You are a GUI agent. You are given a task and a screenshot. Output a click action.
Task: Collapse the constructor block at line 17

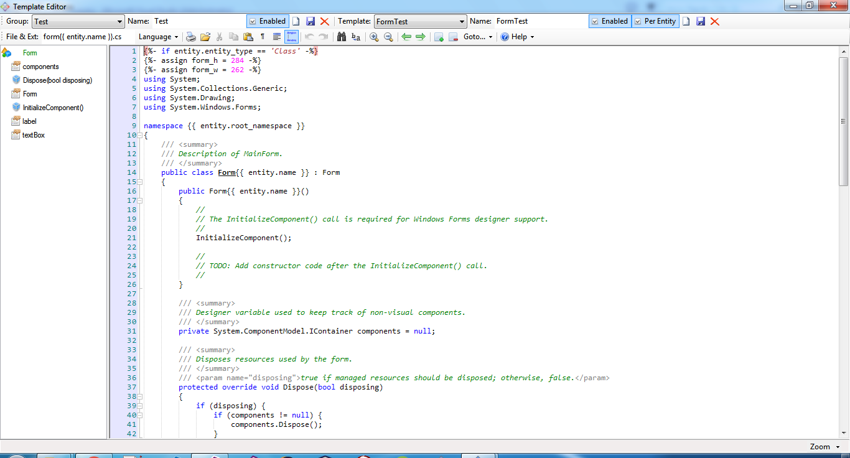(x=140, y=200)
